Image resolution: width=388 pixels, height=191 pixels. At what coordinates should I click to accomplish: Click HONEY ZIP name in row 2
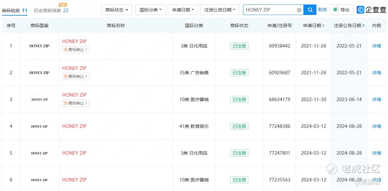74,68
